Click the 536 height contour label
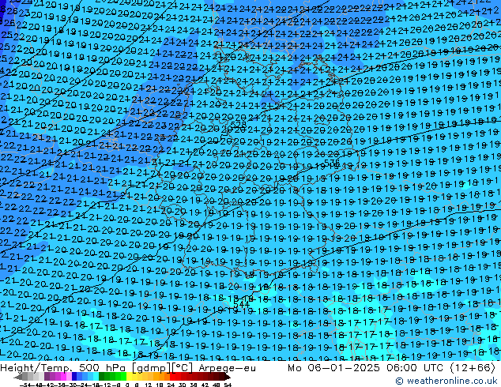This screenshot has width=501, height=387. click(332, 163)
